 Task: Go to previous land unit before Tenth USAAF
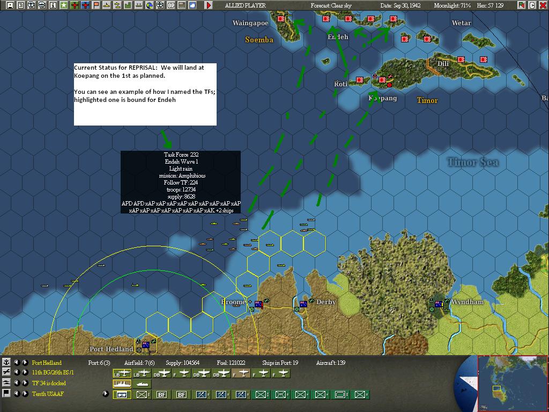click(x=17, y=393)
